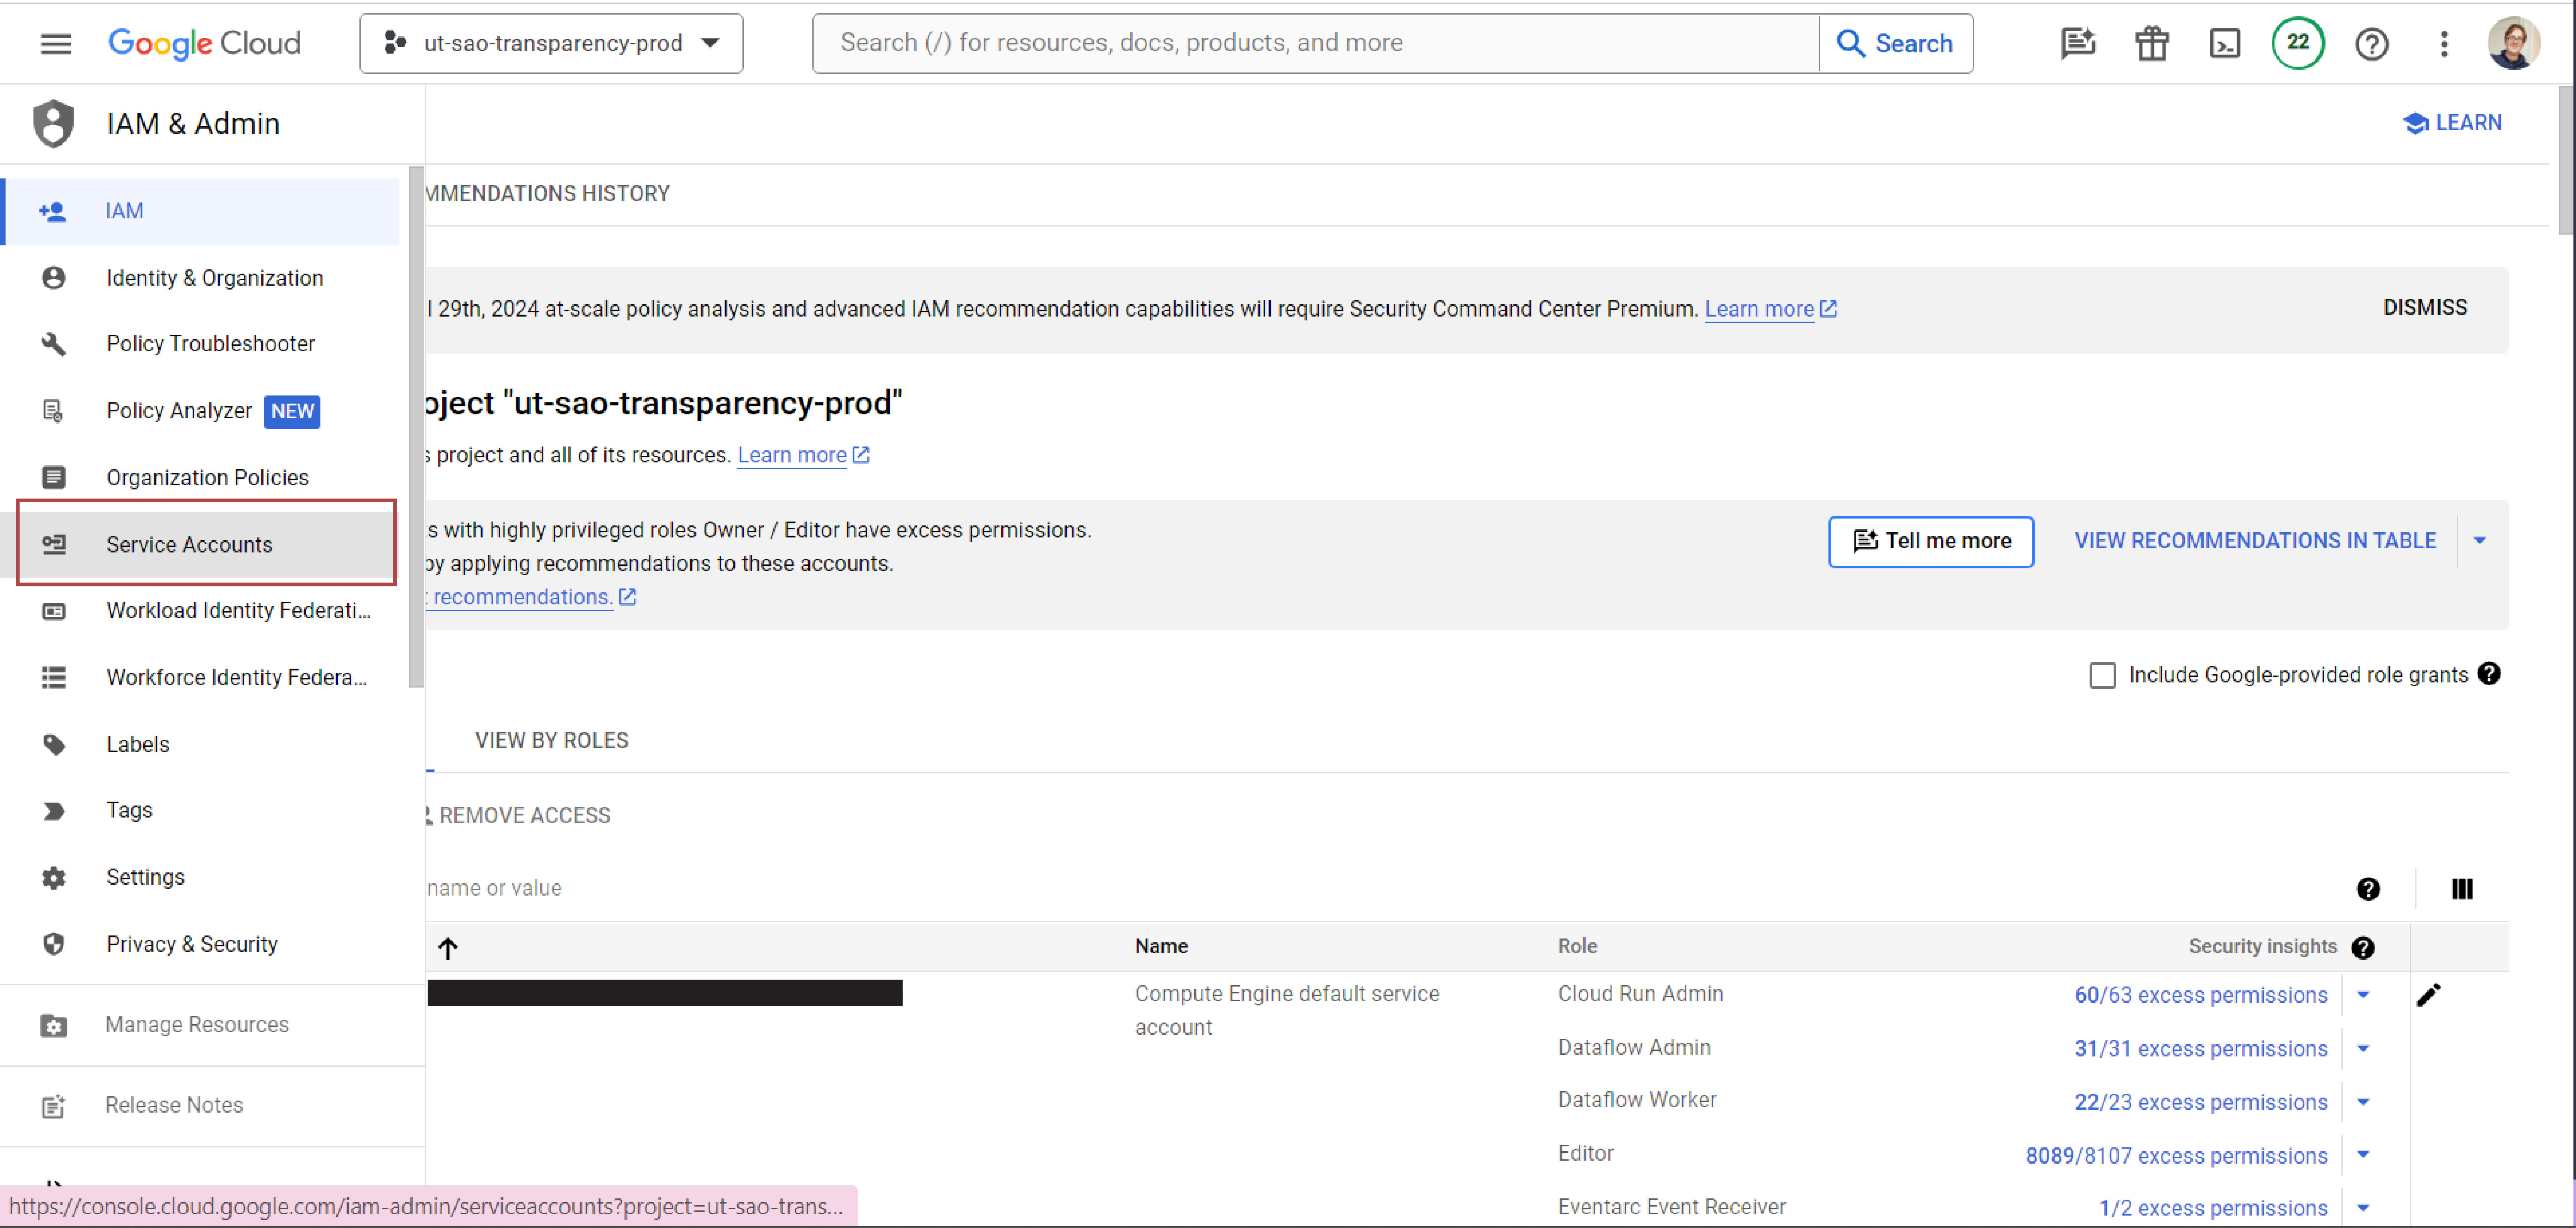Click the recommendations badge showing 22
Viewport: 2576px width, 1228px height.
point(2298,43)
